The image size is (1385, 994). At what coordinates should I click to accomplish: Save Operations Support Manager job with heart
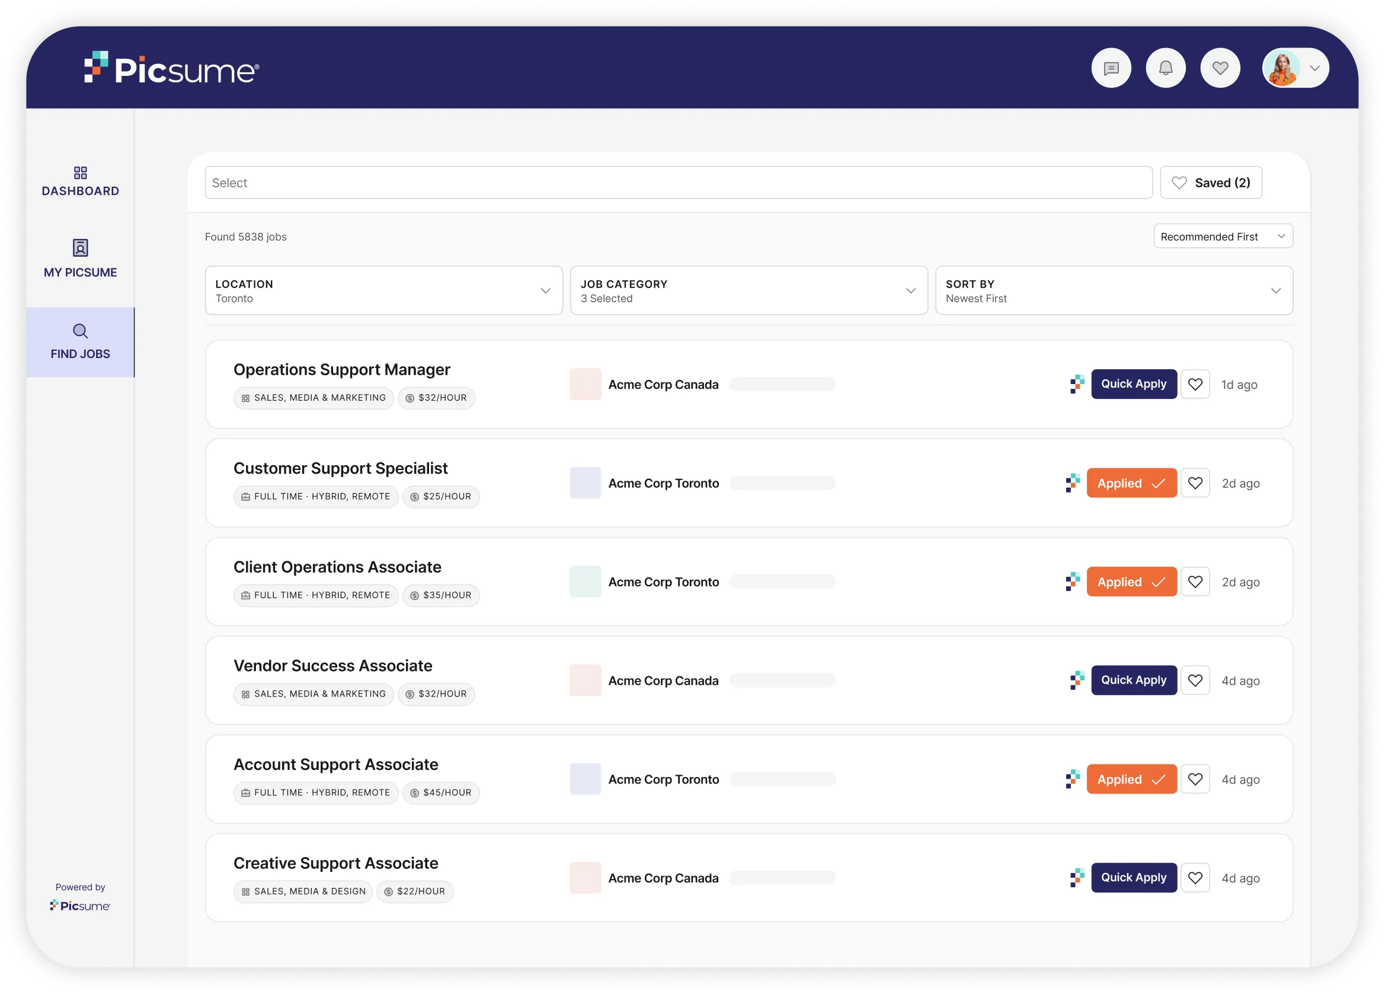(x=1195, y=384)
